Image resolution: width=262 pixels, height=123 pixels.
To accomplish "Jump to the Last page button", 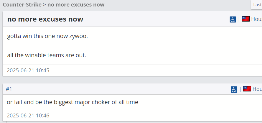I will coord(257,5).
